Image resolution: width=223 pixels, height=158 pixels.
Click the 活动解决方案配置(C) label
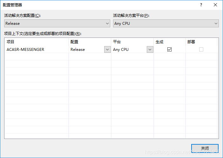[22, 16]
